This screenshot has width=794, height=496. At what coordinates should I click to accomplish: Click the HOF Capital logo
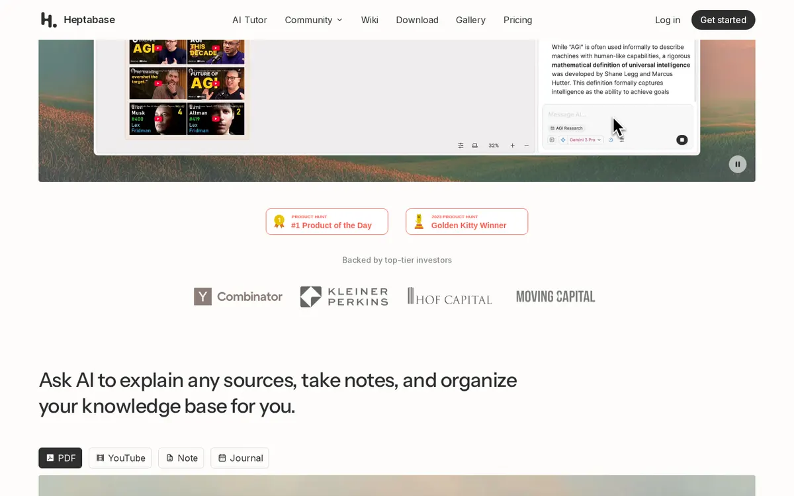coord(450,296)
